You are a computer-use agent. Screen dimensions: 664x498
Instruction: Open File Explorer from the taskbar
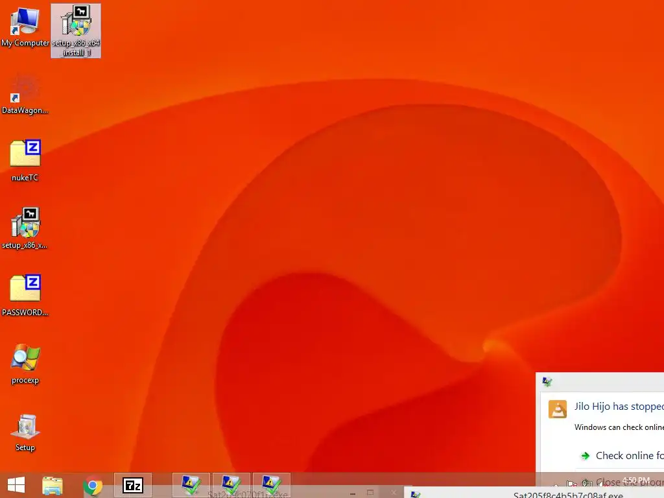(x=52, y=485)
